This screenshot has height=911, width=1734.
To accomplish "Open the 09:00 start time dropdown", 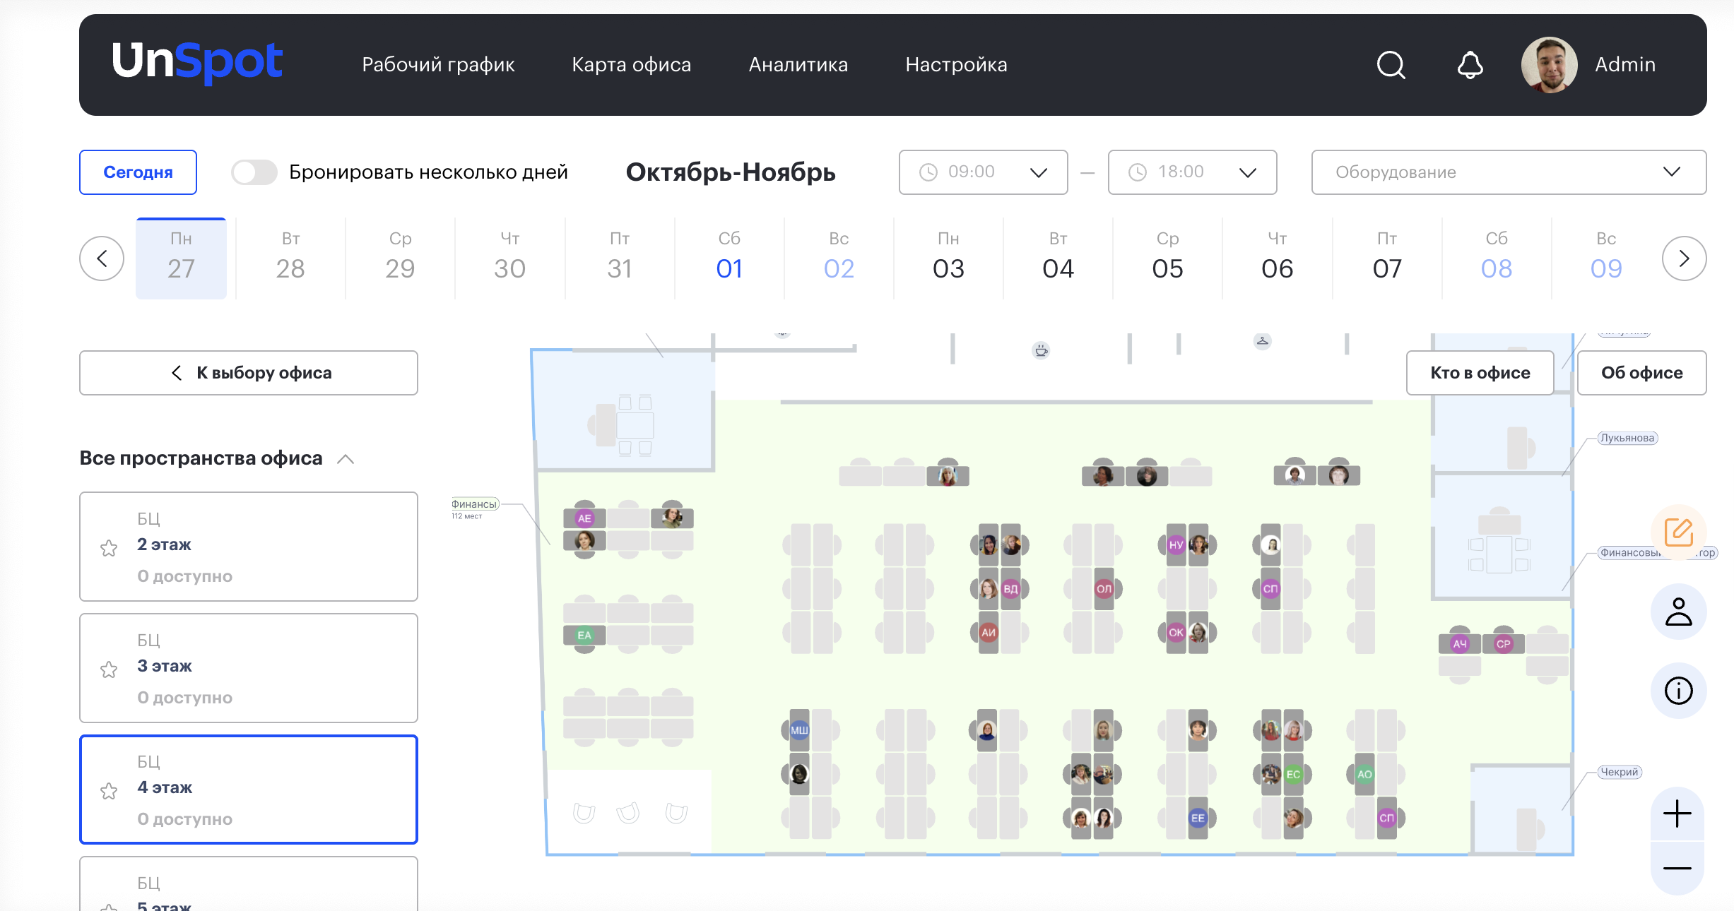I will (x=983, y=172).
